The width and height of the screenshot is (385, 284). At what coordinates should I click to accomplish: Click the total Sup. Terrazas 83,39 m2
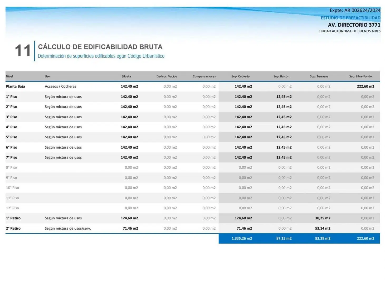click(323, 238)
